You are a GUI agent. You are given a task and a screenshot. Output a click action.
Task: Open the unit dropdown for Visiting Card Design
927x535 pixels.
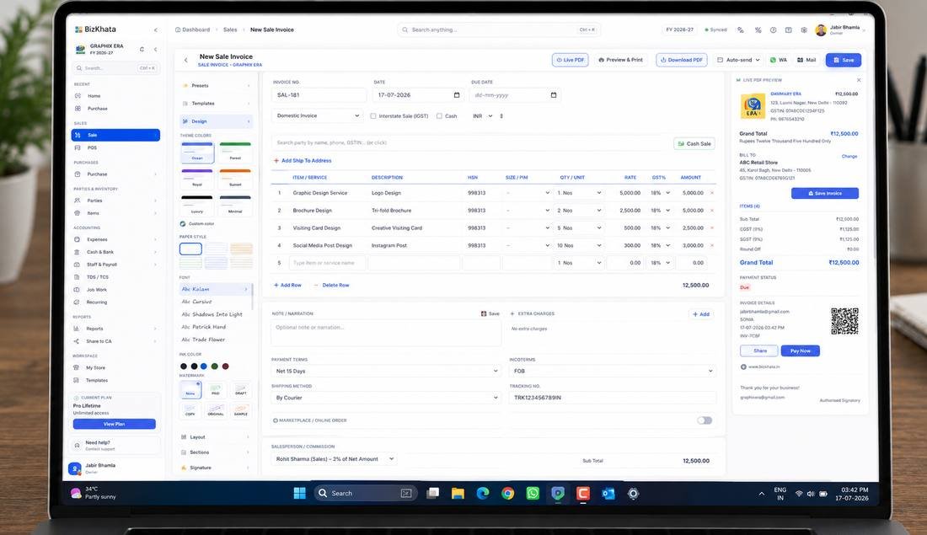[579, 227]
